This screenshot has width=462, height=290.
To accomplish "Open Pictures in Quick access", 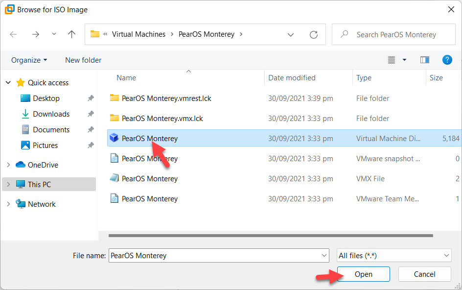I will [x=46, y=145].
